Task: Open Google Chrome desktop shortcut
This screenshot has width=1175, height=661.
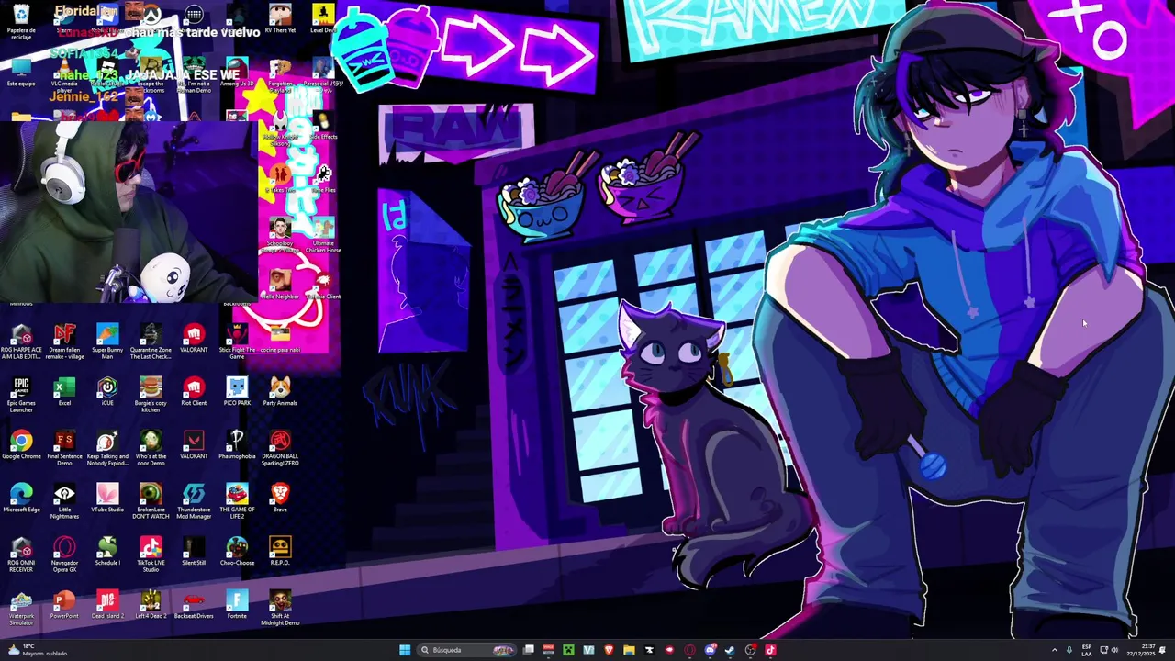Action: tap(21, 445)
